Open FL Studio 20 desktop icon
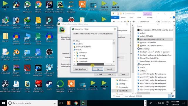Image resolution: width=188 pixels, height=106 pixels. click(5, 69)
